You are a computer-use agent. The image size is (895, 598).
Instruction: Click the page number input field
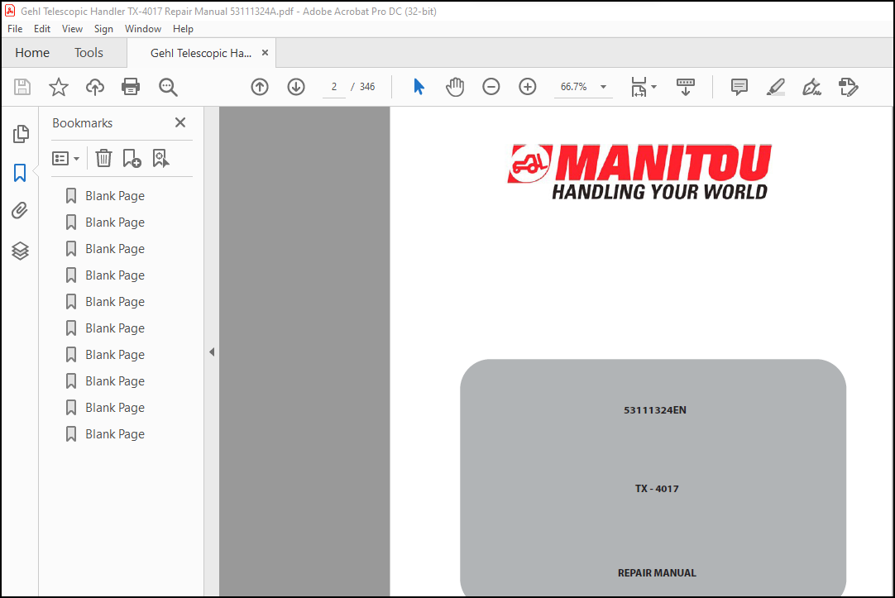[x=334, y=87]
